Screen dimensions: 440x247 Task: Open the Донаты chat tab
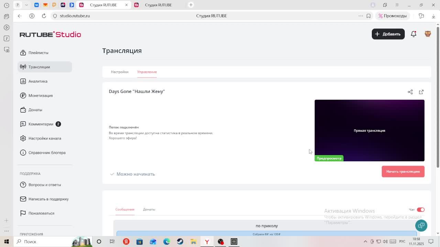pyautogui.click(x=149, y=209)
